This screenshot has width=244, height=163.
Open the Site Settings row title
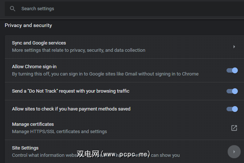pyautogui.click(x=25, y=148)
